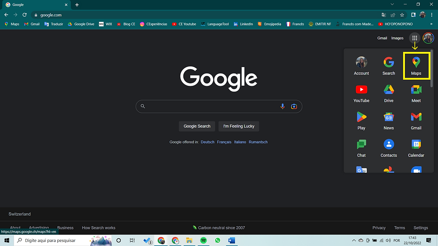
Task: Open the Windows Start menu
Action: tap(7, 241)
